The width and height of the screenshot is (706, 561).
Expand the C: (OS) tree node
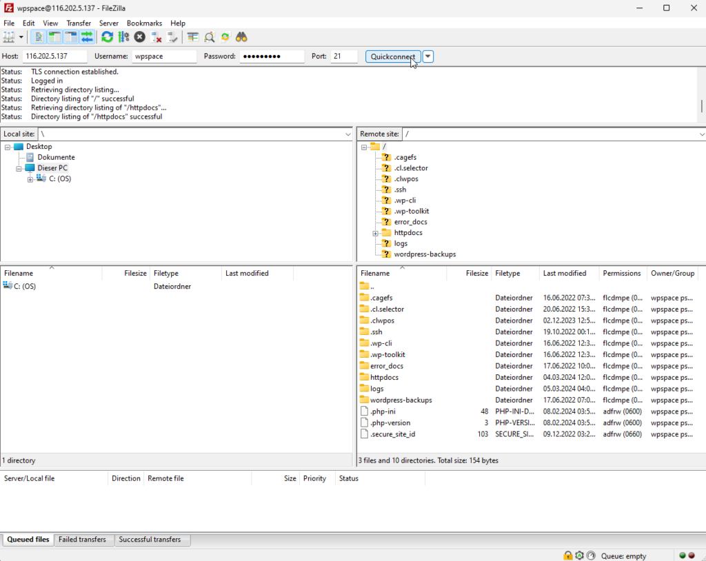point(30,180)
